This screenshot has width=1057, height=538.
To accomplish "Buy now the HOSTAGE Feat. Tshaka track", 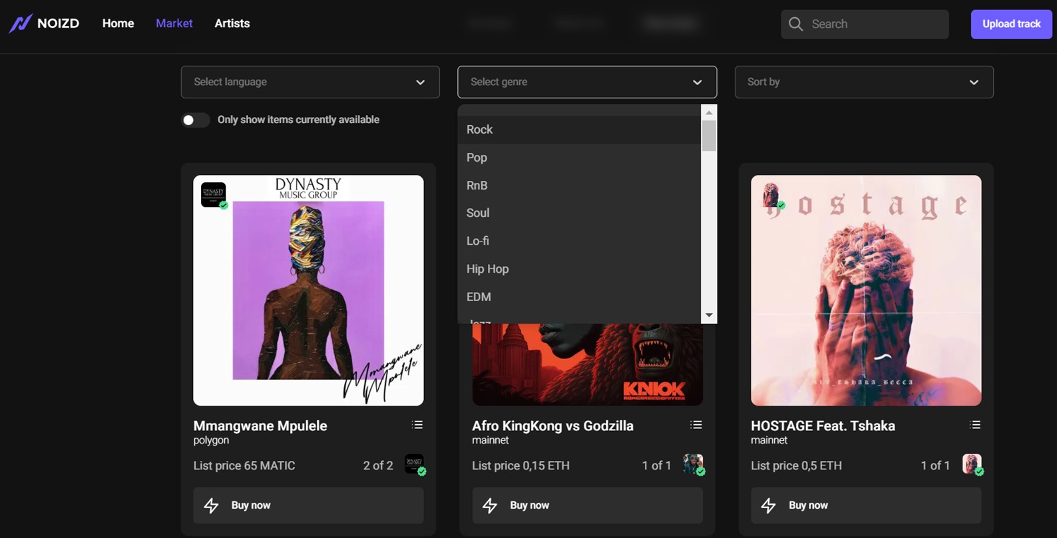I will (x=865, y=505).
